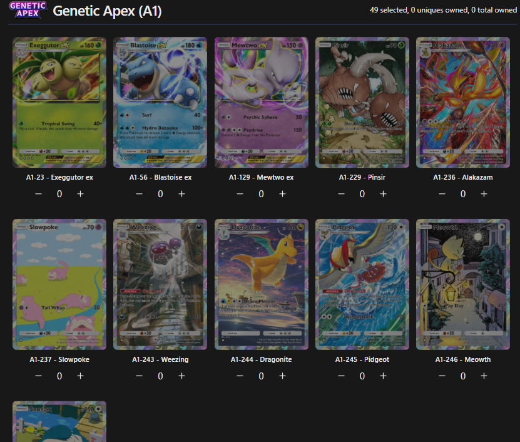The image size is (520, 442).
Task: Add one Mewtwo ex card
Action: [x=282, y=194]
